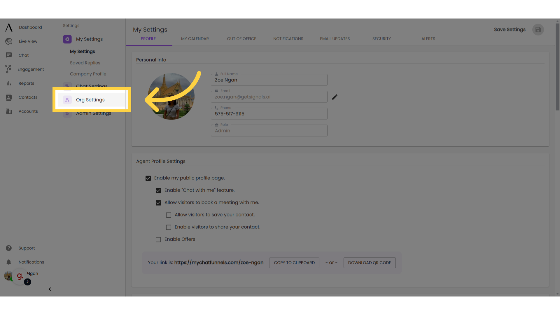Viewport: 560px width, 315px height.
Task: Switch to Out of Office tab
Action: 242,38
